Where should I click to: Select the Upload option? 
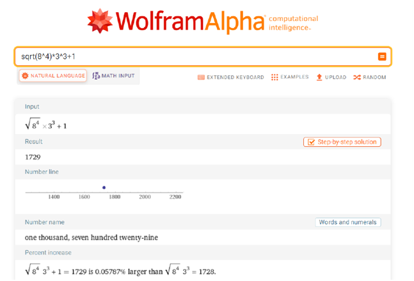[331, 77]
